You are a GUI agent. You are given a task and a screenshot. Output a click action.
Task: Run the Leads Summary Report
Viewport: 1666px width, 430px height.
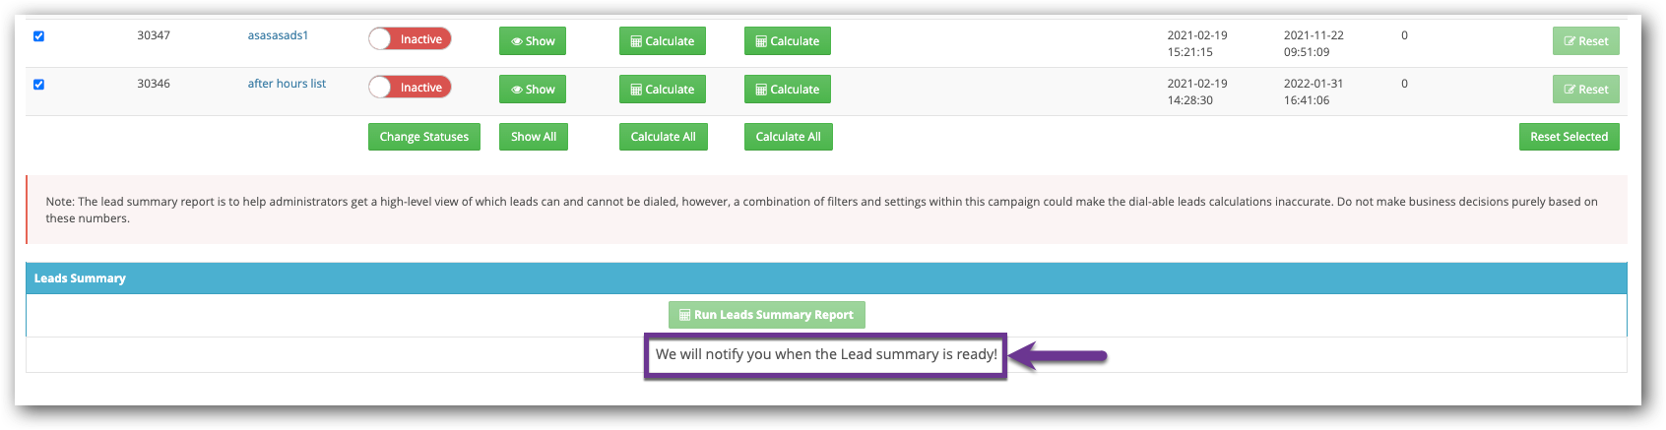tap(766, 315)
